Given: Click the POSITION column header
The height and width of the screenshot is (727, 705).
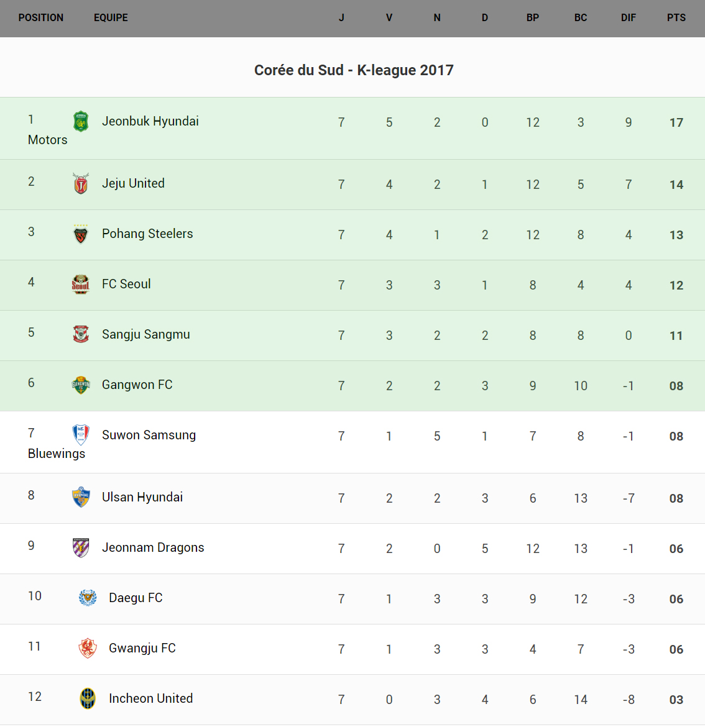Looking at the screenshot, I should point(41,18).
